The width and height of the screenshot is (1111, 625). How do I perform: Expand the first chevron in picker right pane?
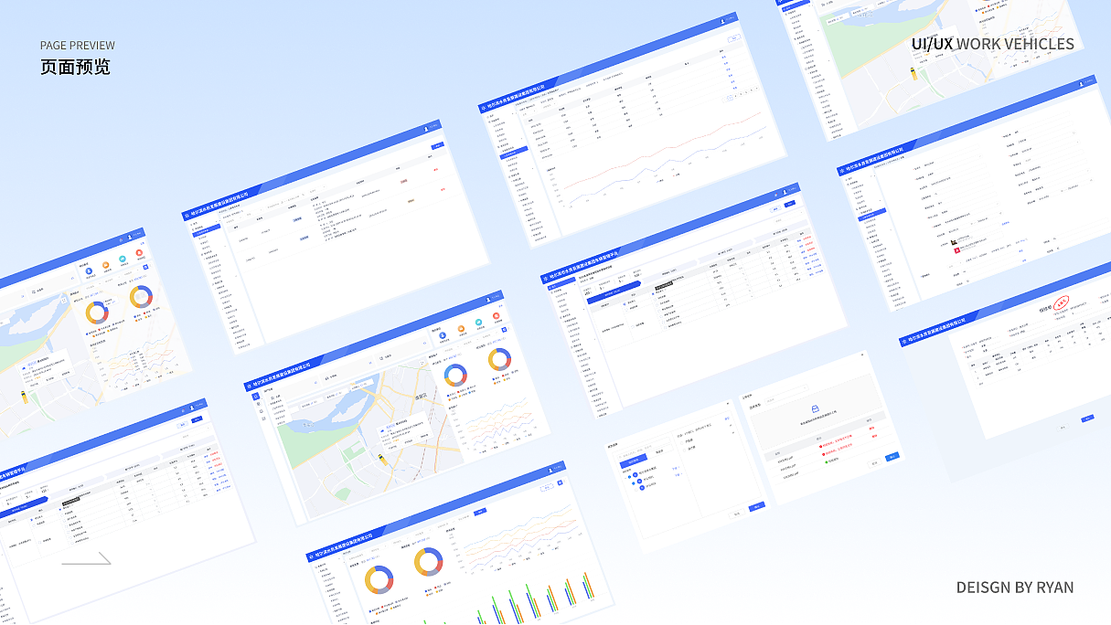(731, 425)
